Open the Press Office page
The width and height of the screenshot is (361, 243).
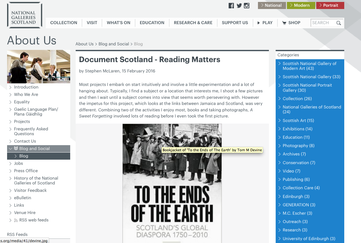[26, 171]
